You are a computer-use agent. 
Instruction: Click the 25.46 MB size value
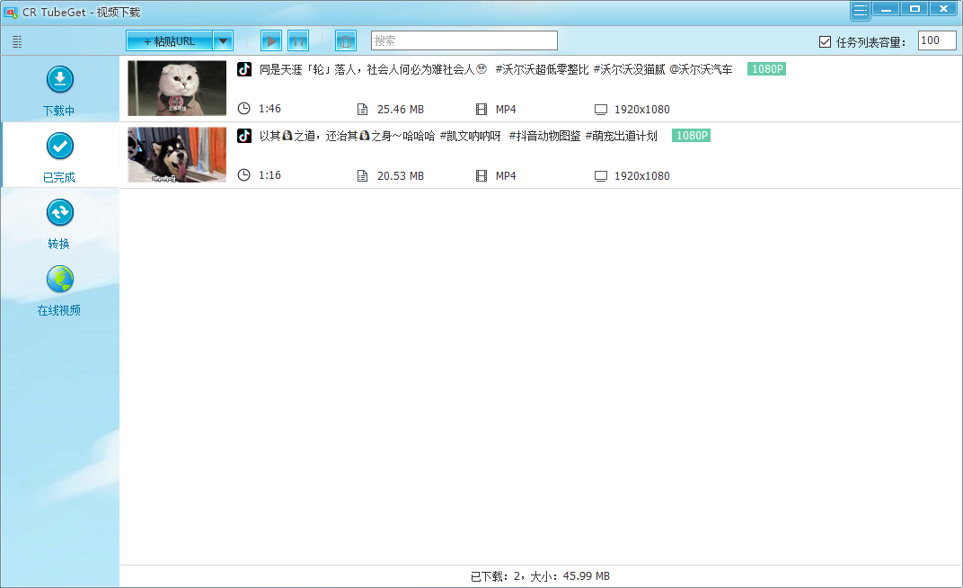[401, 110]
